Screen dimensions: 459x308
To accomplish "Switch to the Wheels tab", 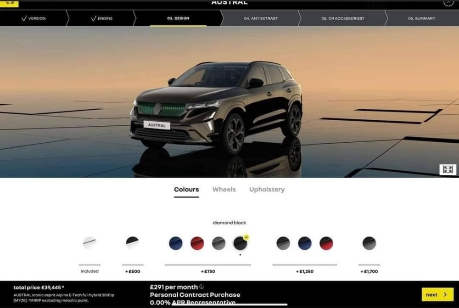I will coord(224,190).
